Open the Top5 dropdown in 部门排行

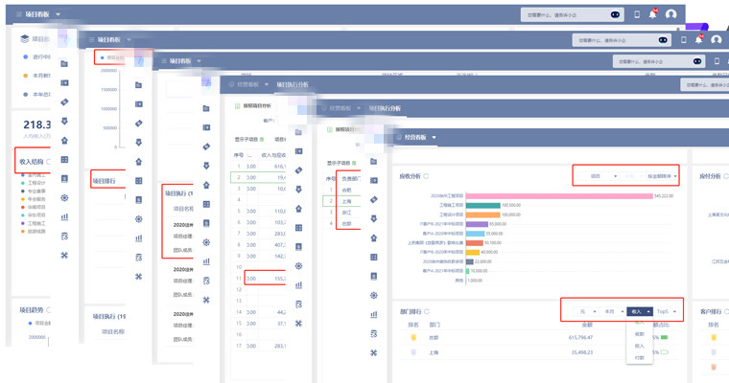coord(666,311)
